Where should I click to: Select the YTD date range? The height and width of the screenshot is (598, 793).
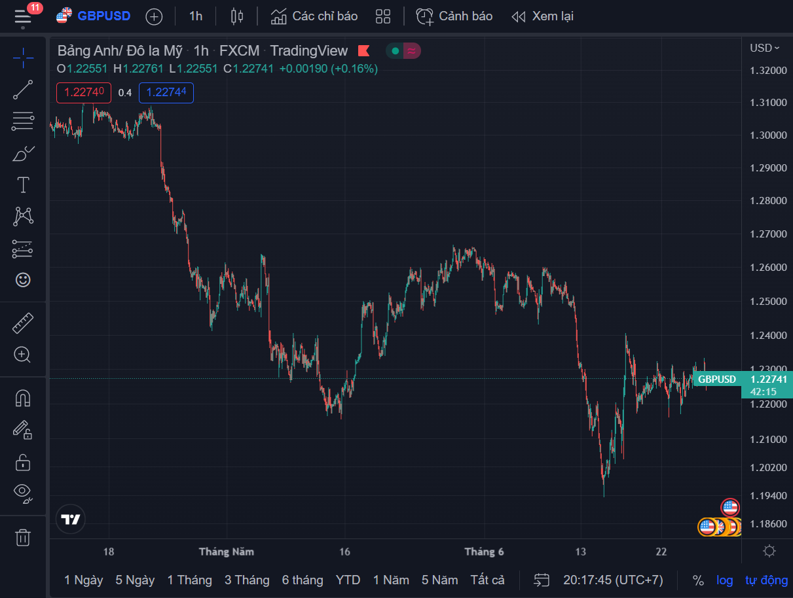point(348,580)
